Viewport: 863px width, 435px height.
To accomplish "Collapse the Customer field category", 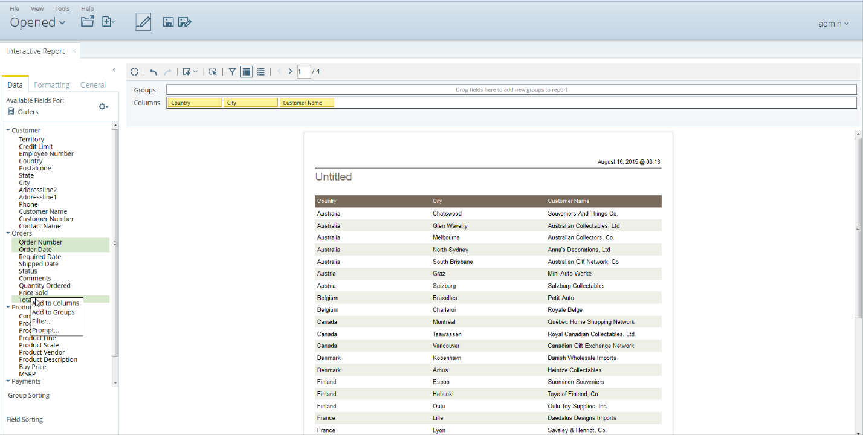I will click(8, 130).
